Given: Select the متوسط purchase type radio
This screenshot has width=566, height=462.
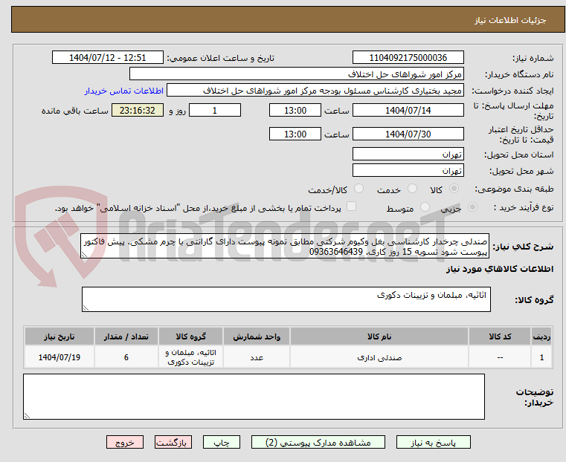Looking at the screenshot, I should [425, 206].
